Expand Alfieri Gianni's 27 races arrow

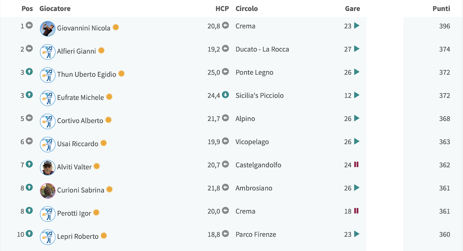(x=357, y=49)
